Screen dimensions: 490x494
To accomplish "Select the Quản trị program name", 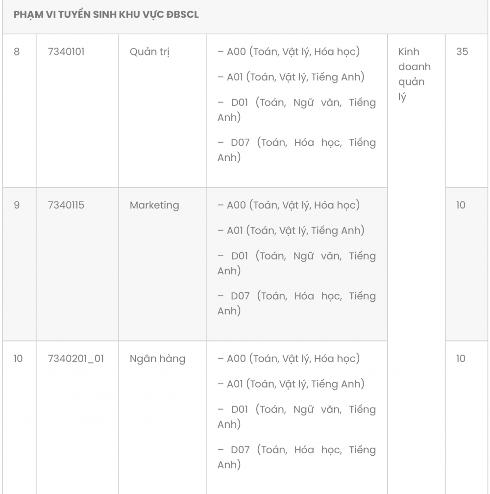I will pyautogui.click(x=149, y=52).
